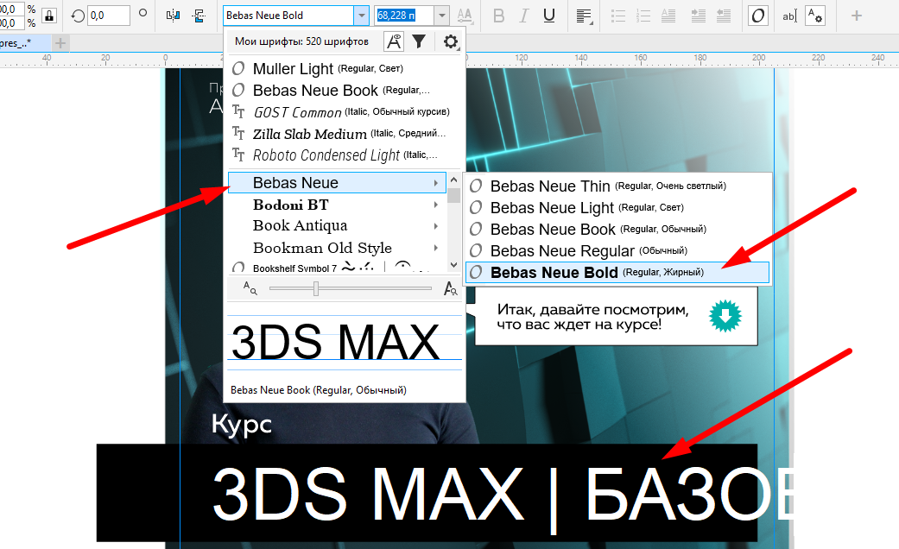This screenshot has width=899, height=549.
Task: Open the font filter funnel
Action: [x=419, y=41]
